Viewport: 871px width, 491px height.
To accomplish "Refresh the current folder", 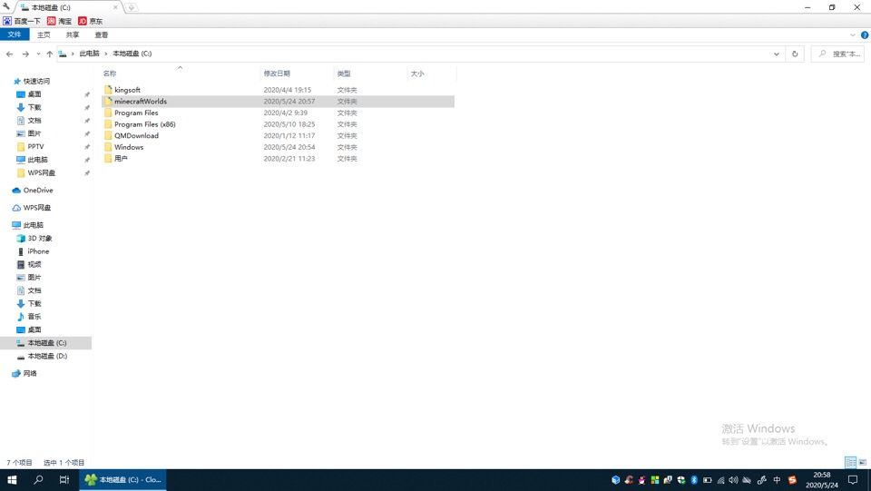I will 795,54.
